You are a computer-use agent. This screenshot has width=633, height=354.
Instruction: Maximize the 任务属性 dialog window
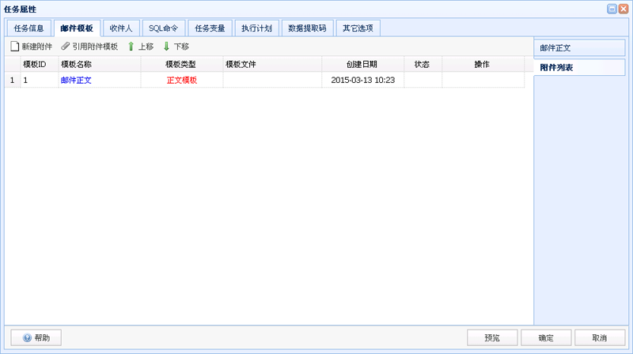[x=612, y=9]
